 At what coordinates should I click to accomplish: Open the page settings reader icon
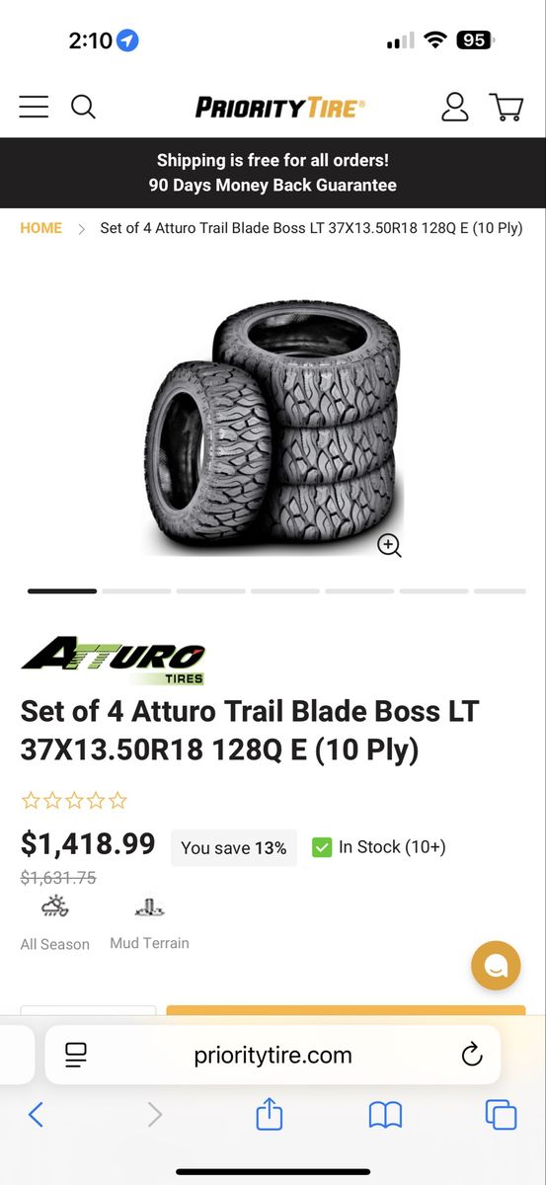click(76, 1055)
